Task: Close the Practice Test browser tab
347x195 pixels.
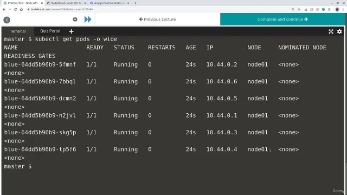Action: coord(42,3)
